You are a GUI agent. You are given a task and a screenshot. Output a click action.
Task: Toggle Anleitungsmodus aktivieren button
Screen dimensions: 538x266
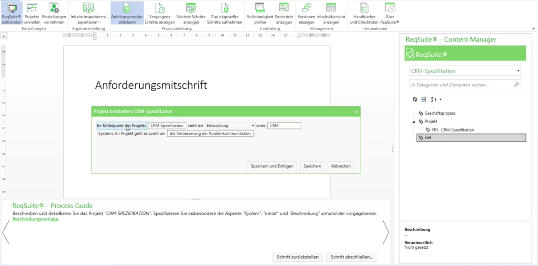point(127,13)
